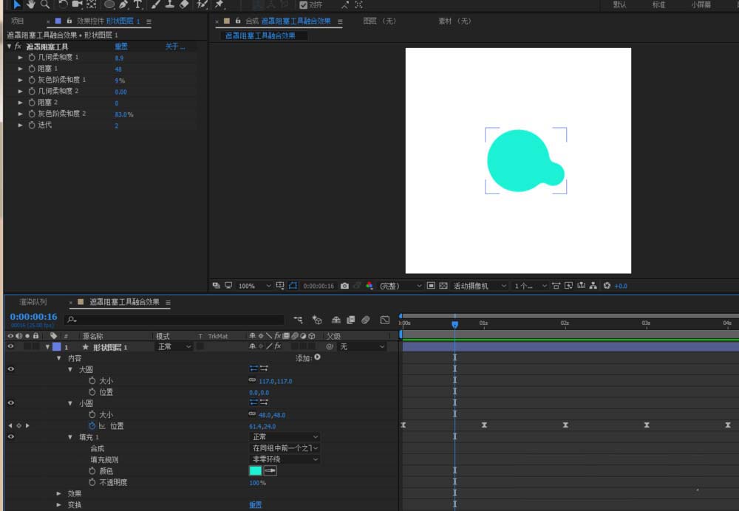Click the Puppet Pin tool

coord(219,4)
